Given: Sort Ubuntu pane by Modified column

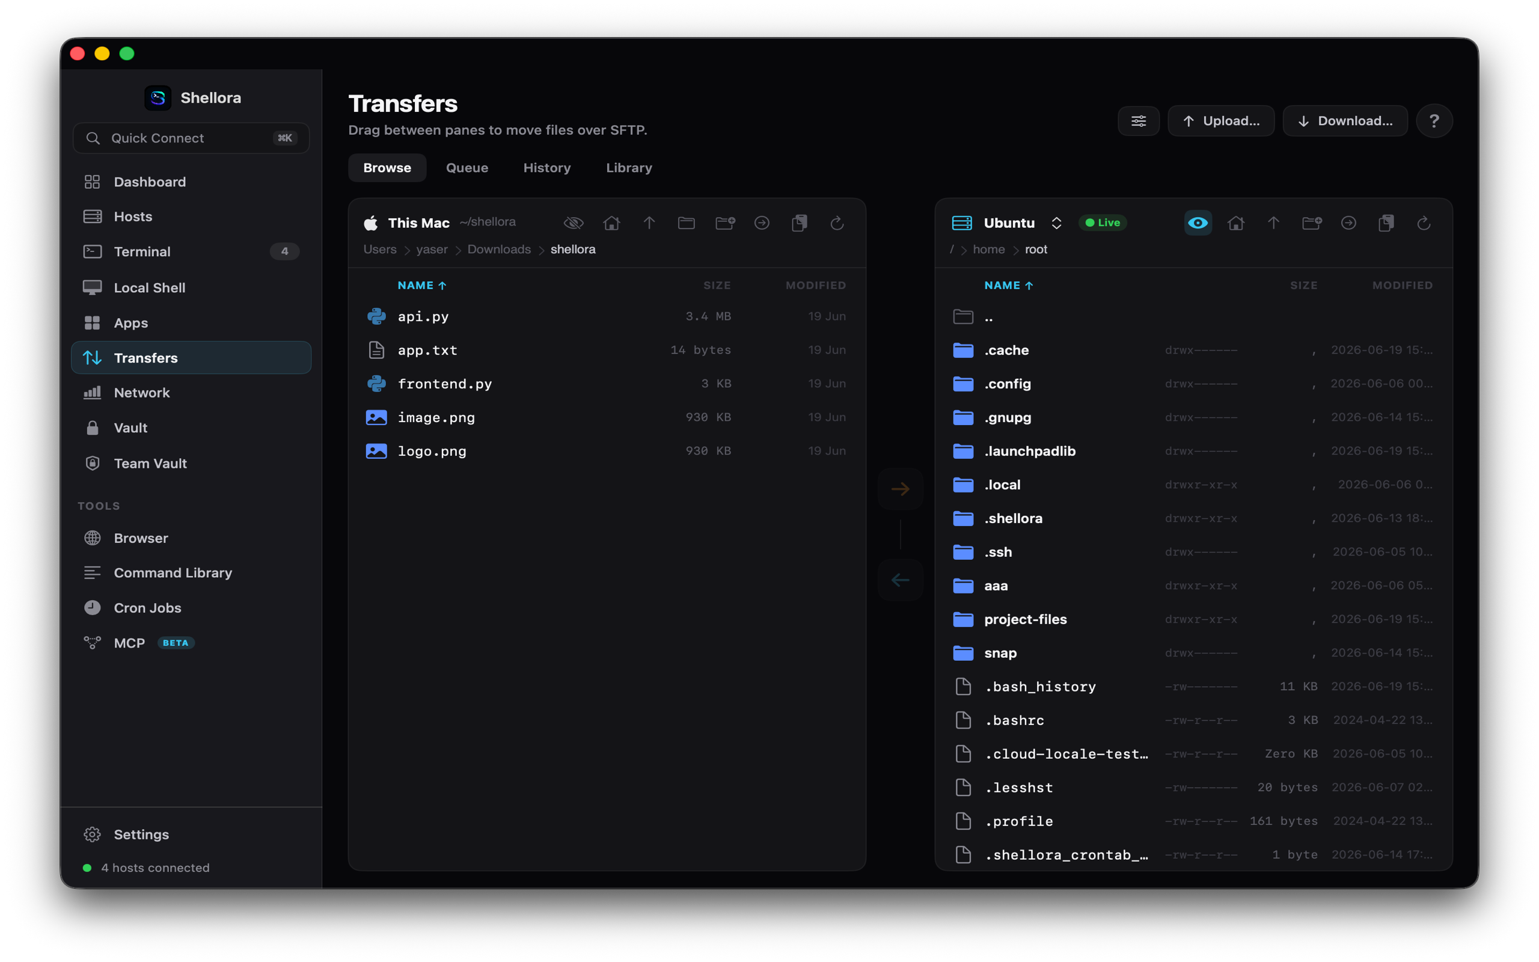Looking at the screenshot, I should (1402, 286).
